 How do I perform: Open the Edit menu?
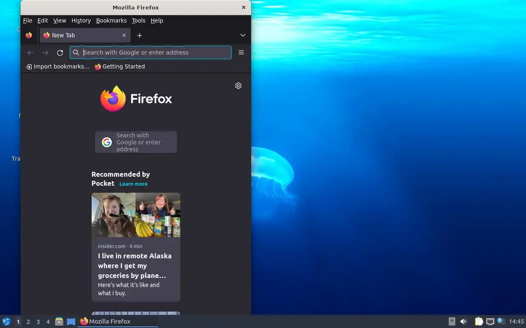43,20
